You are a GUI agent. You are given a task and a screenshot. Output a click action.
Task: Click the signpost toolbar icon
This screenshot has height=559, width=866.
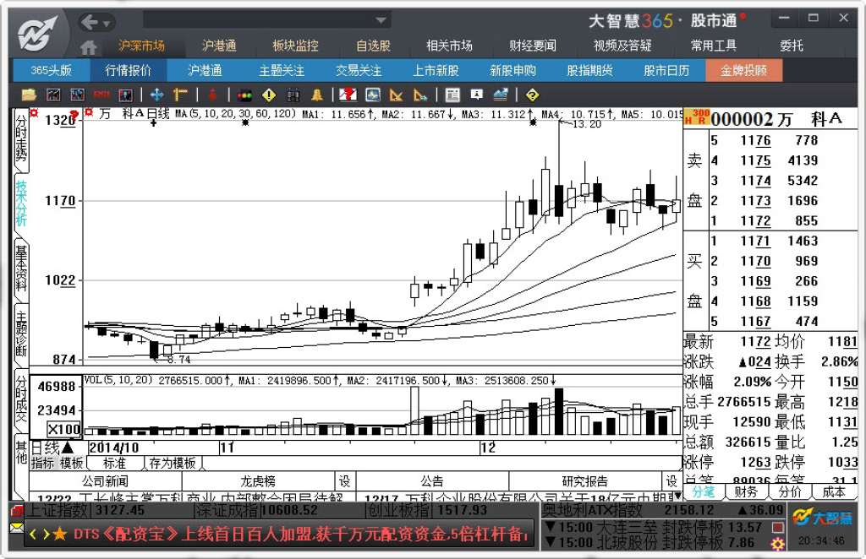coord(181,95)
